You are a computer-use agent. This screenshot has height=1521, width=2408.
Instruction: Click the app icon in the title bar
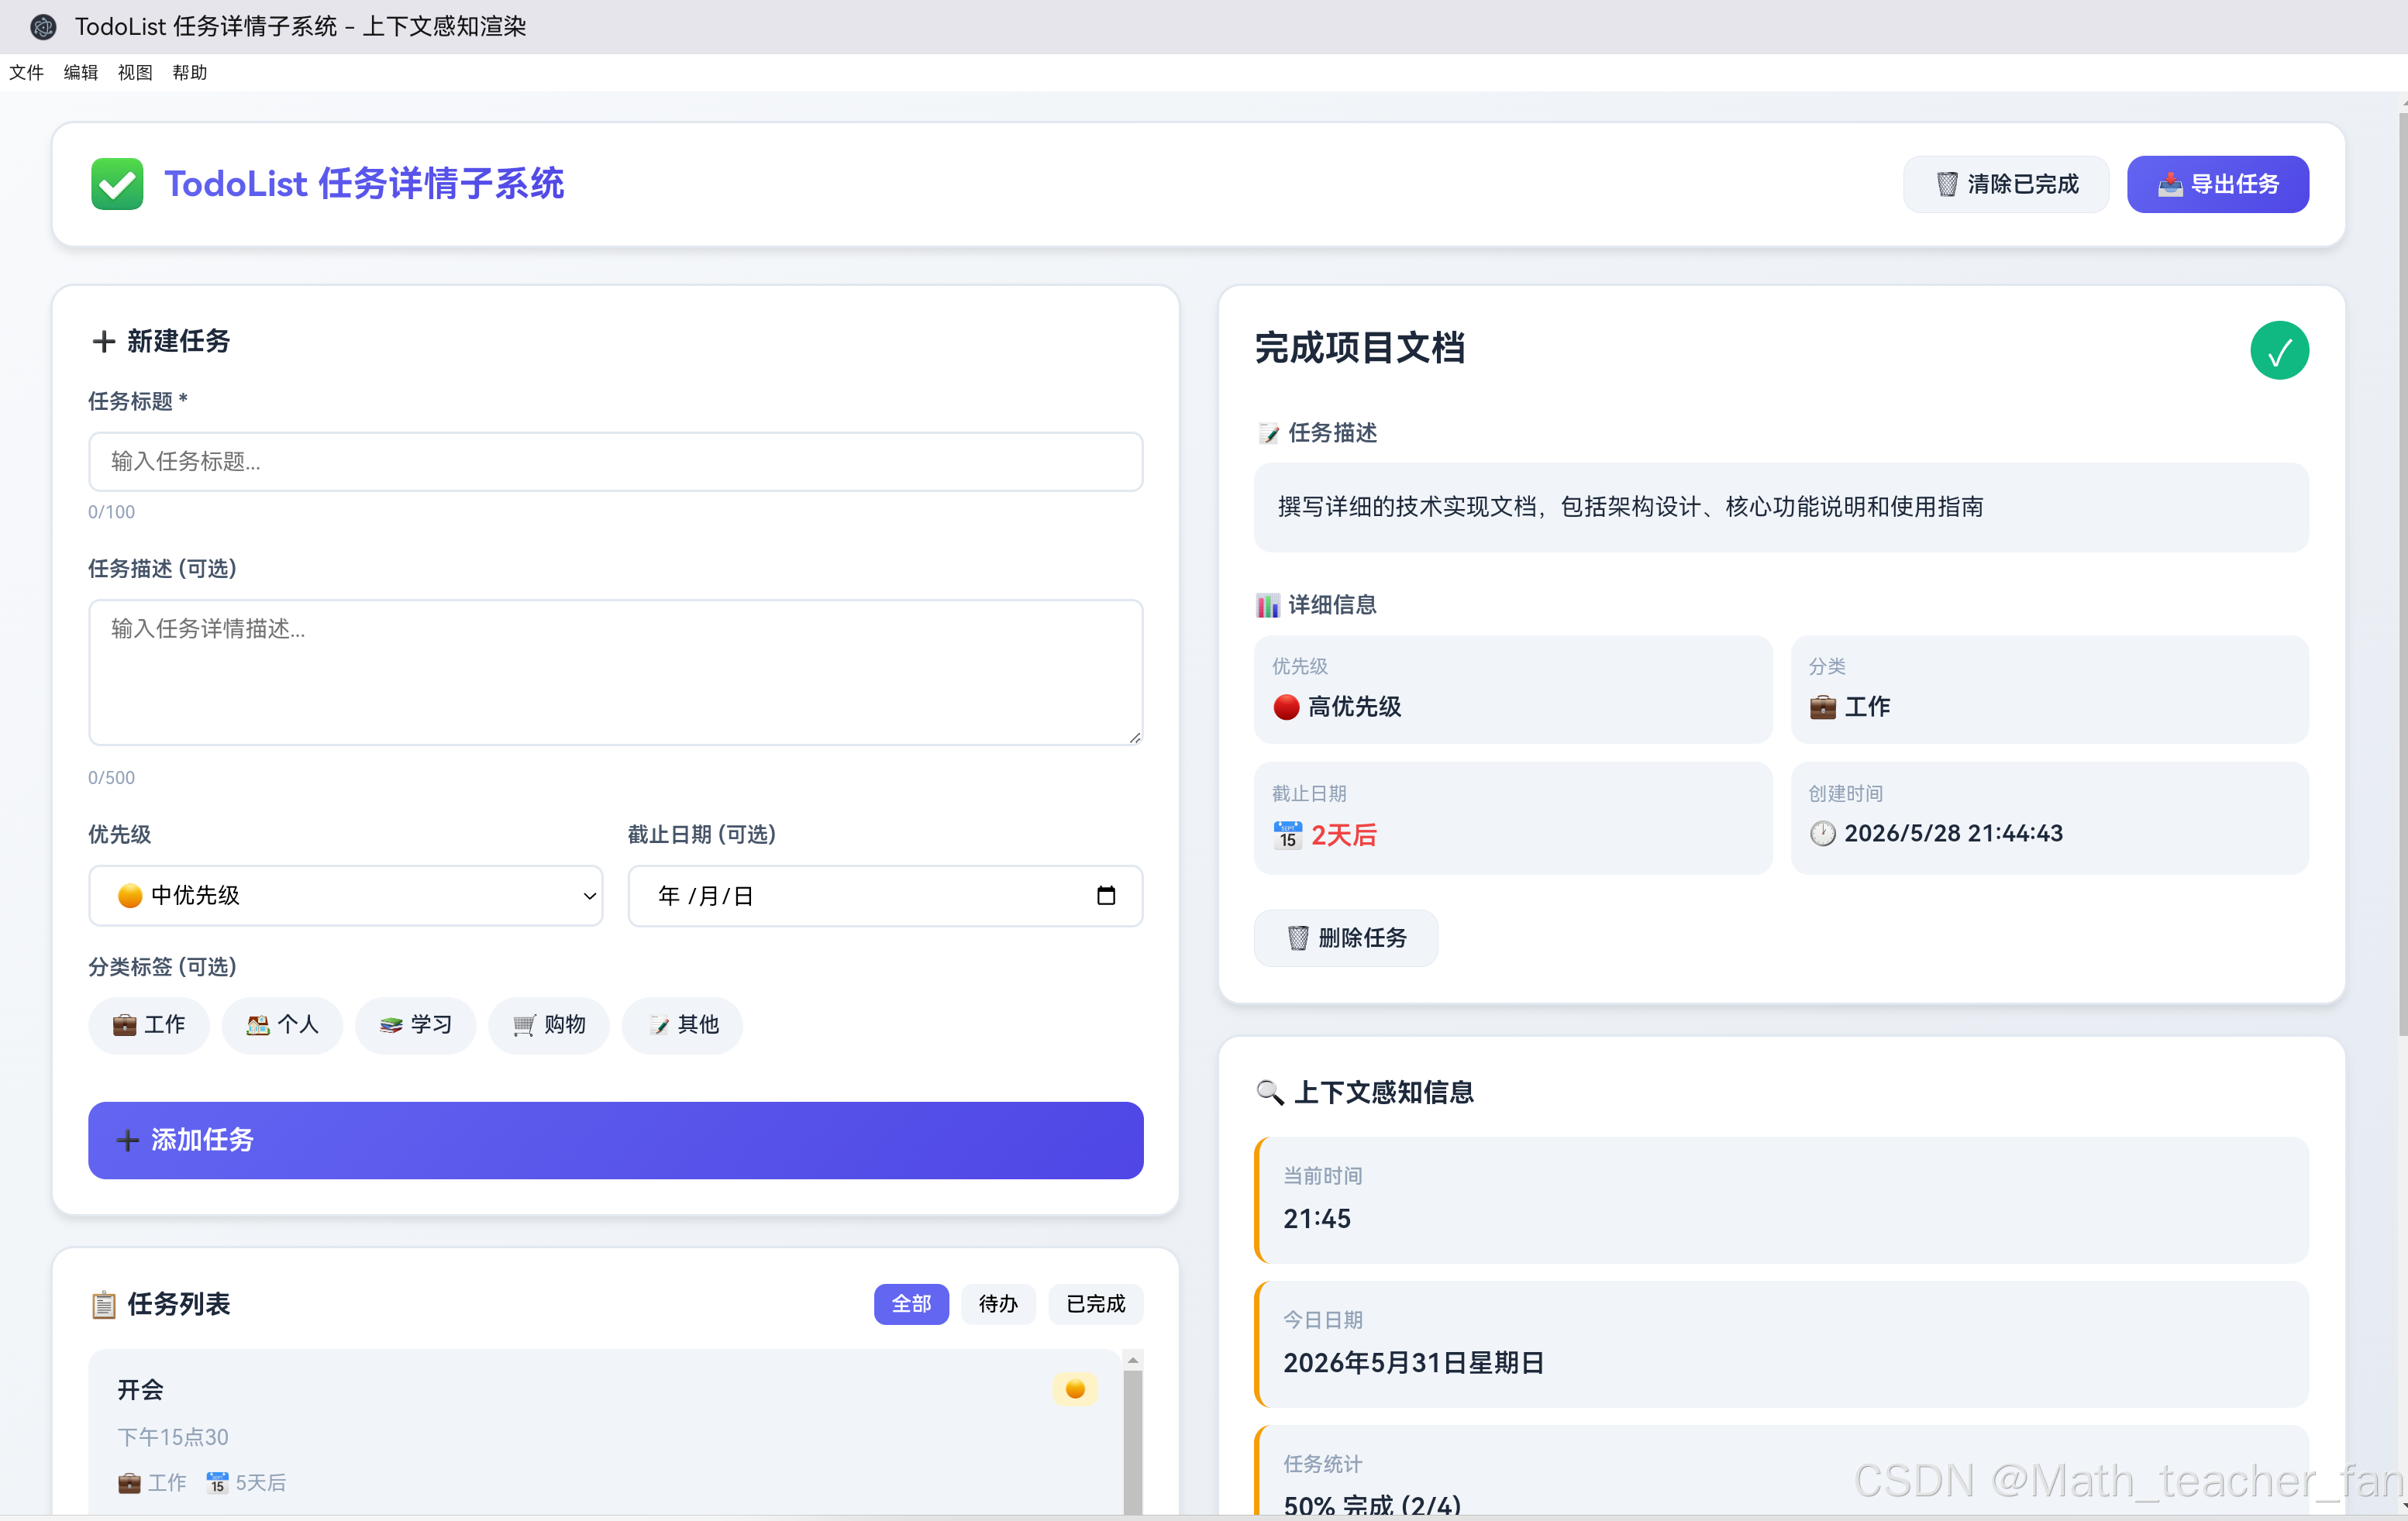(43, 26)
